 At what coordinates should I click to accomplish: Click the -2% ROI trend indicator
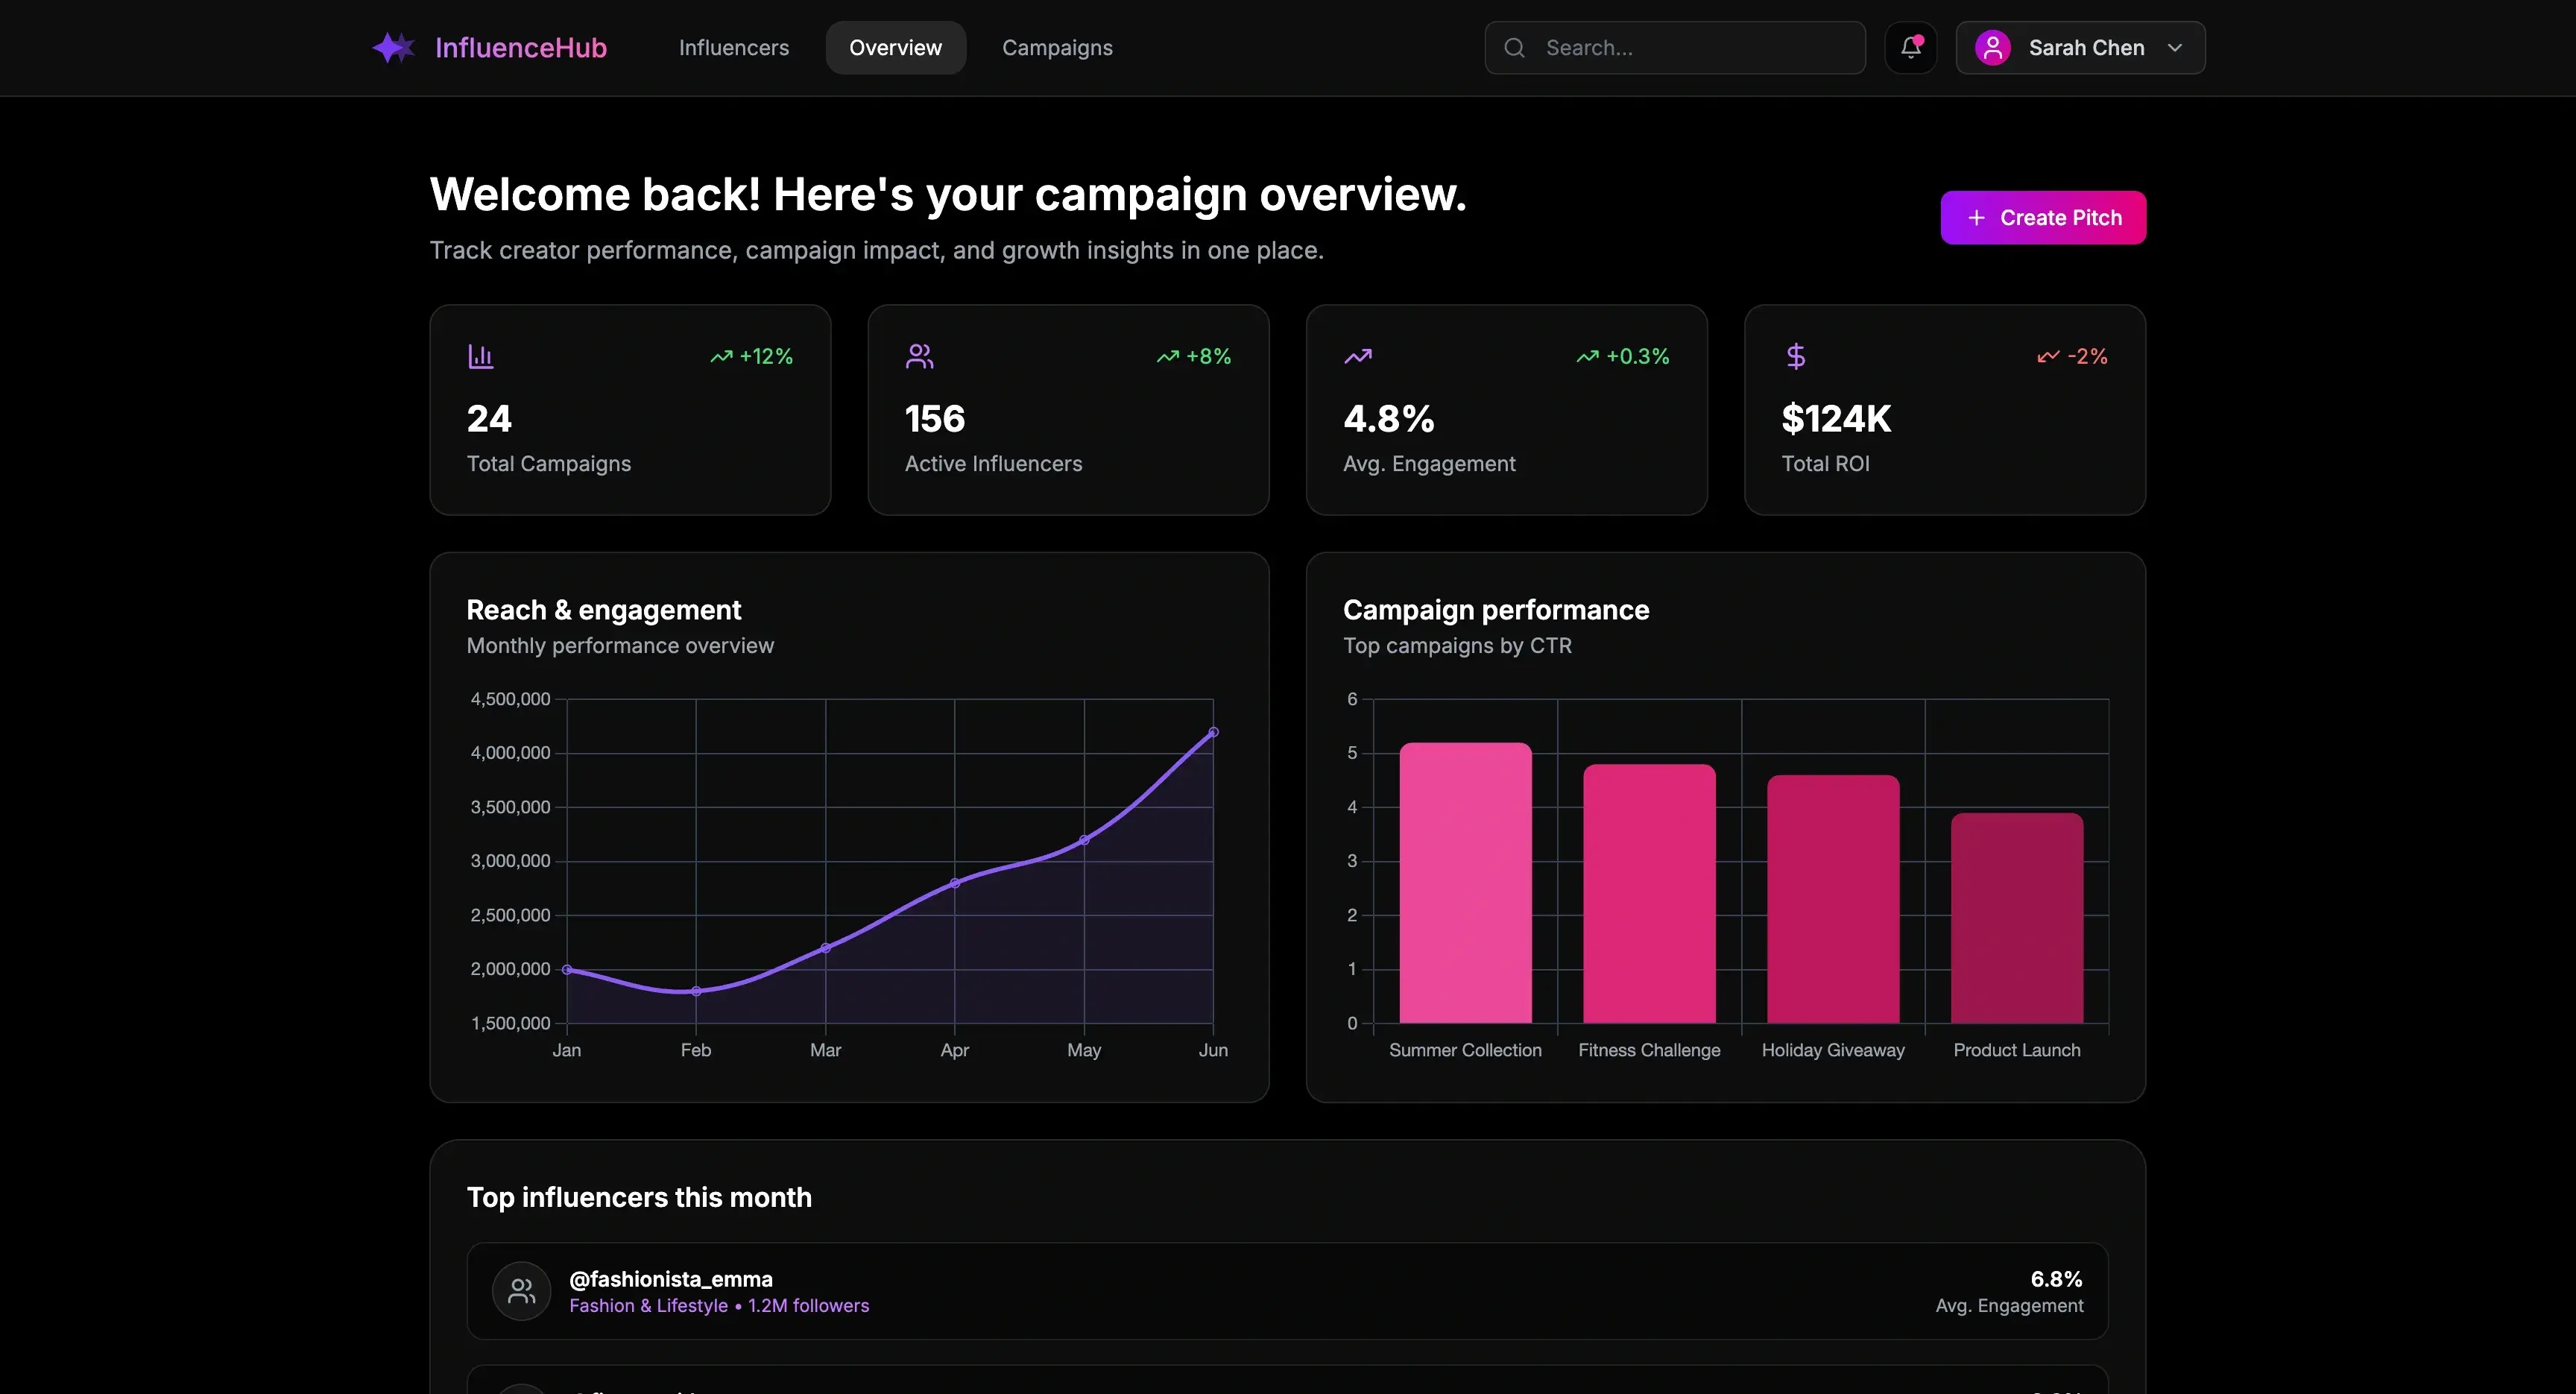(2072, 356)
